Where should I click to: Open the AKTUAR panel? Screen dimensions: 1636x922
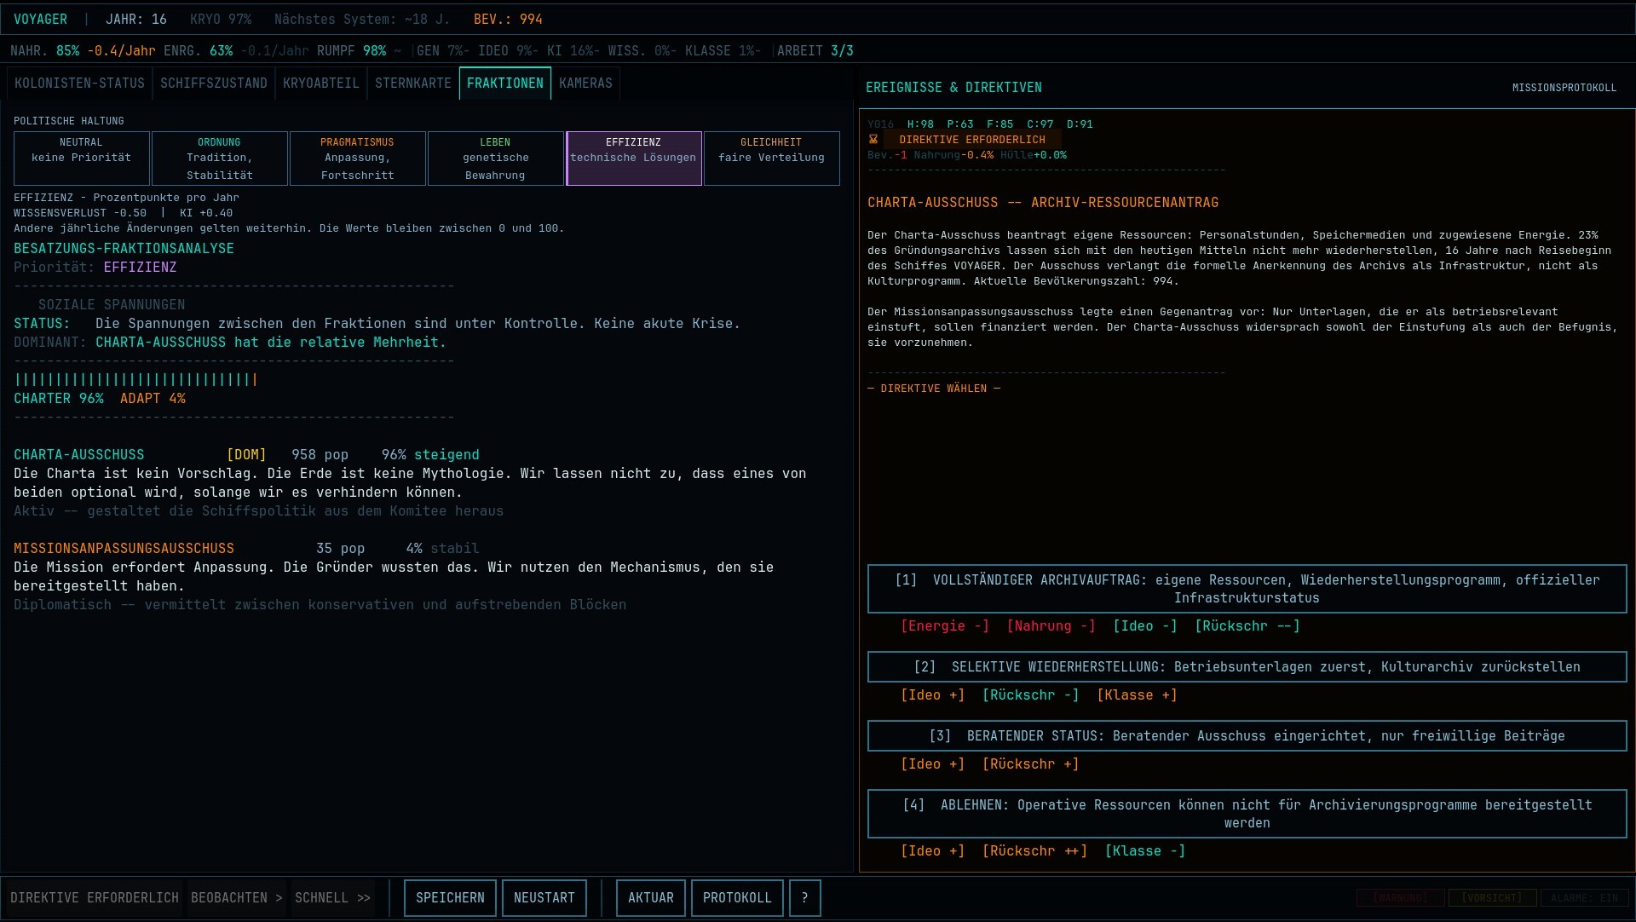[651, 898]
